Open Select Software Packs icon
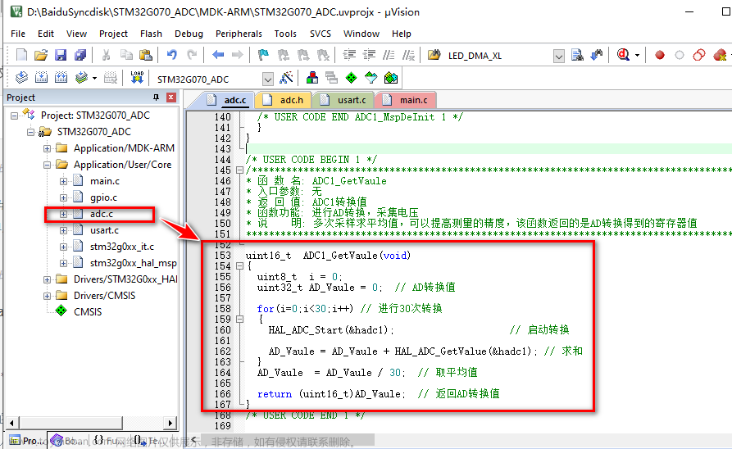 (371, 78)
